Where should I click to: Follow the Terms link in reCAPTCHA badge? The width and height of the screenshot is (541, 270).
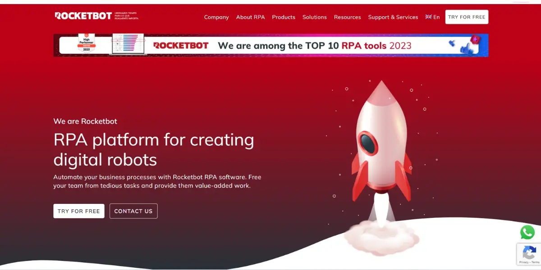pos(535,262)
